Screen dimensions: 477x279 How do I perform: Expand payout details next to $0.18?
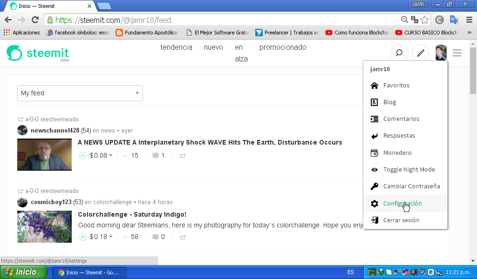(111, 237)
